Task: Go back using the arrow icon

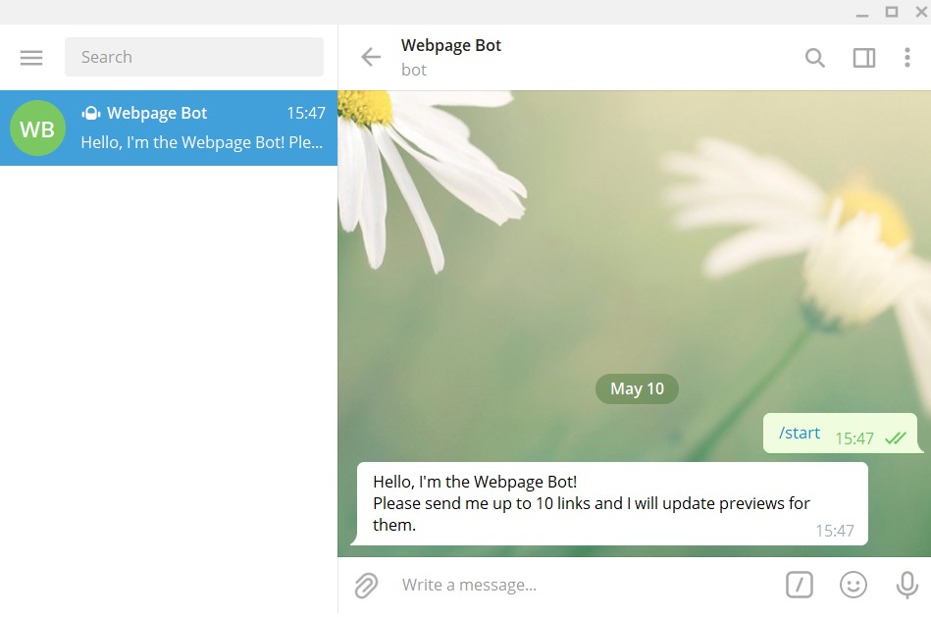Action: pos(371,57)
